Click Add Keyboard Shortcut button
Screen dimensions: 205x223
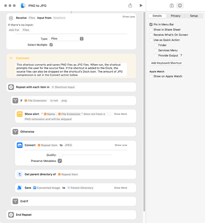click(x=167, y=63)
